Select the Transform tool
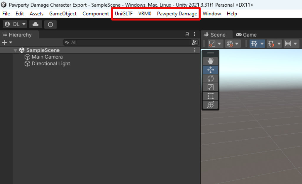302x184 pixels. click(x=210, y=105)
